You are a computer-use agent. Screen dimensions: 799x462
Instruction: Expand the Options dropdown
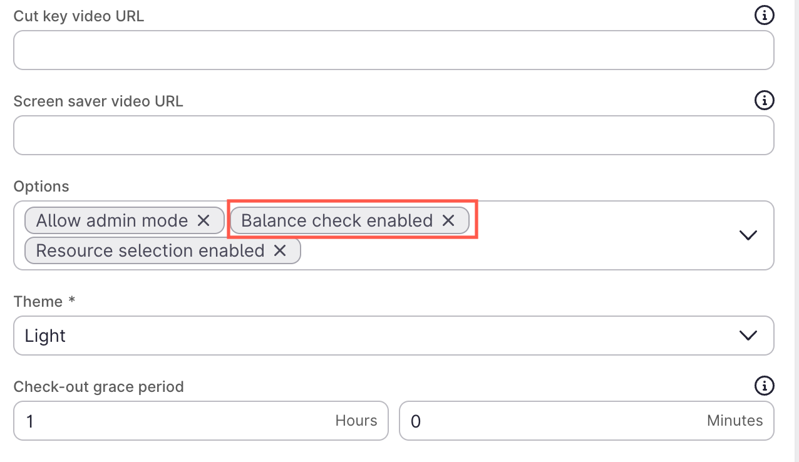click(748, 235)
